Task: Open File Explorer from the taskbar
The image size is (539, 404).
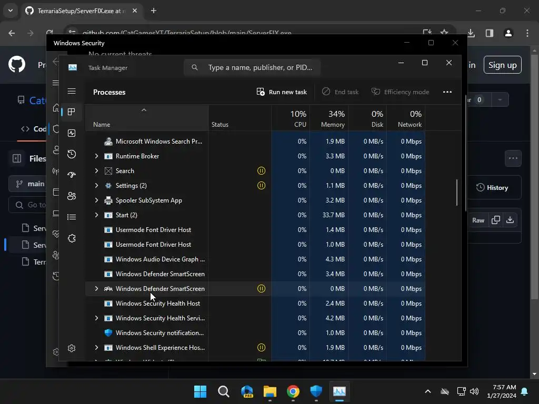Action: 270,391
